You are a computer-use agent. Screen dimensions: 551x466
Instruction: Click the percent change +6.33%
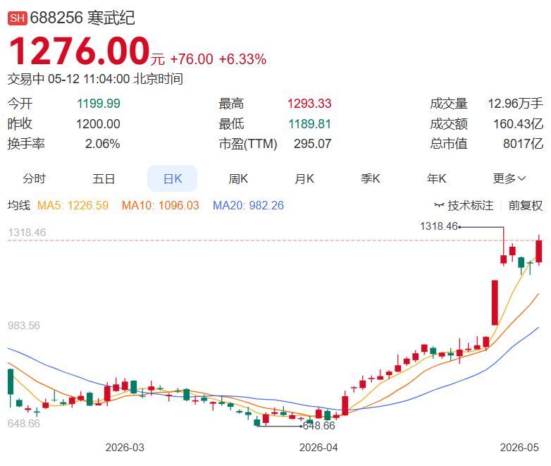(242, 59)
